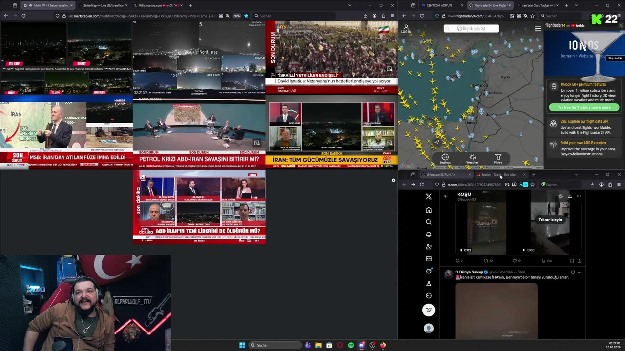The height and width of the screenshot is (351, 625).
Task: Click the Windows Start button
Action: click(x=242, y=345)
